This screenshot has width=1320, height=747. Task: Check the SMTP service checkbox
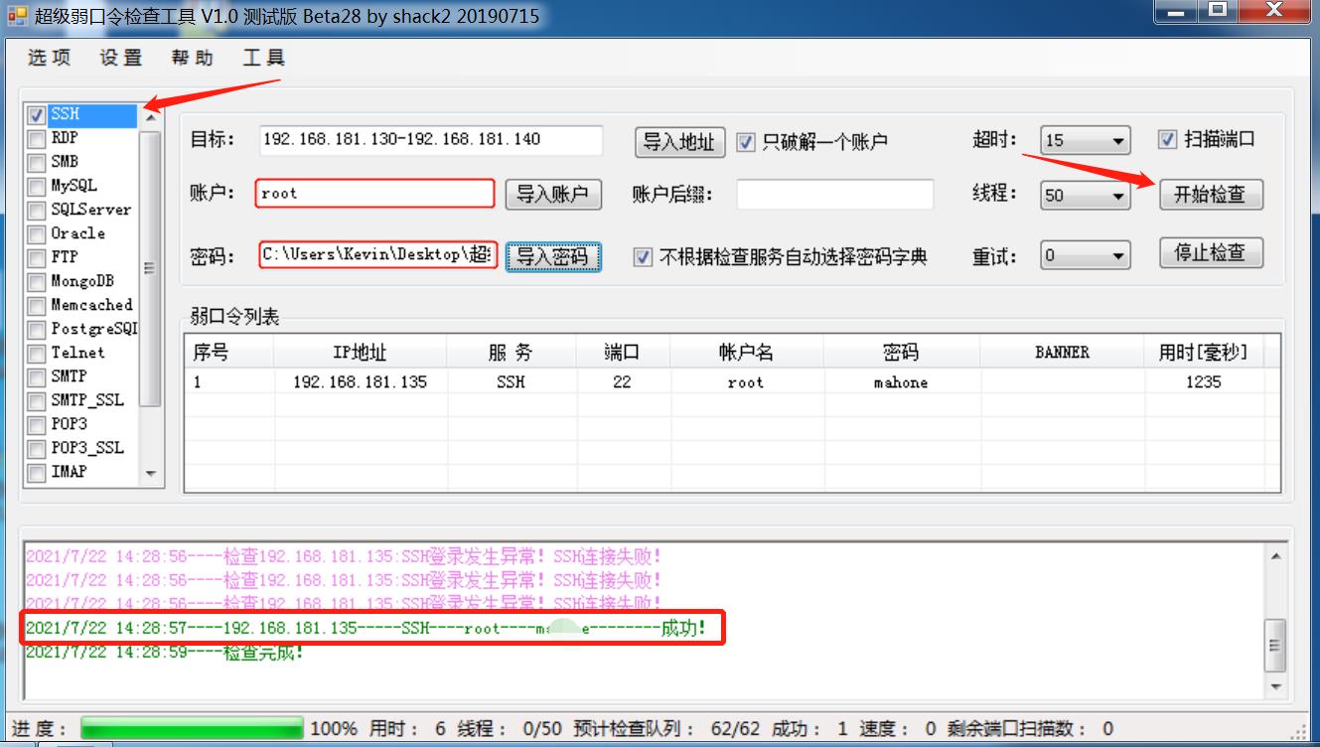[37, 377]
